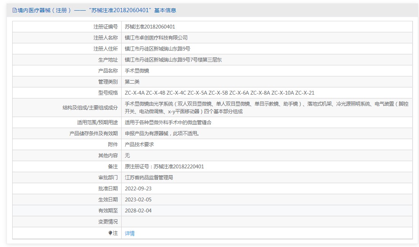Click intended use text 适用于各种显微外科手术中的微血管缝合
419x247 pixels.
point(168,123)
